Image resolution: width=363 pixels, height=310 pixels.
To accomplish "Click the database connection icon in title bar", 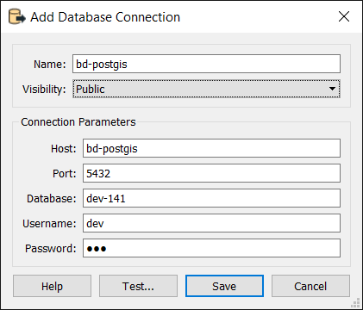I will [16, 17].
